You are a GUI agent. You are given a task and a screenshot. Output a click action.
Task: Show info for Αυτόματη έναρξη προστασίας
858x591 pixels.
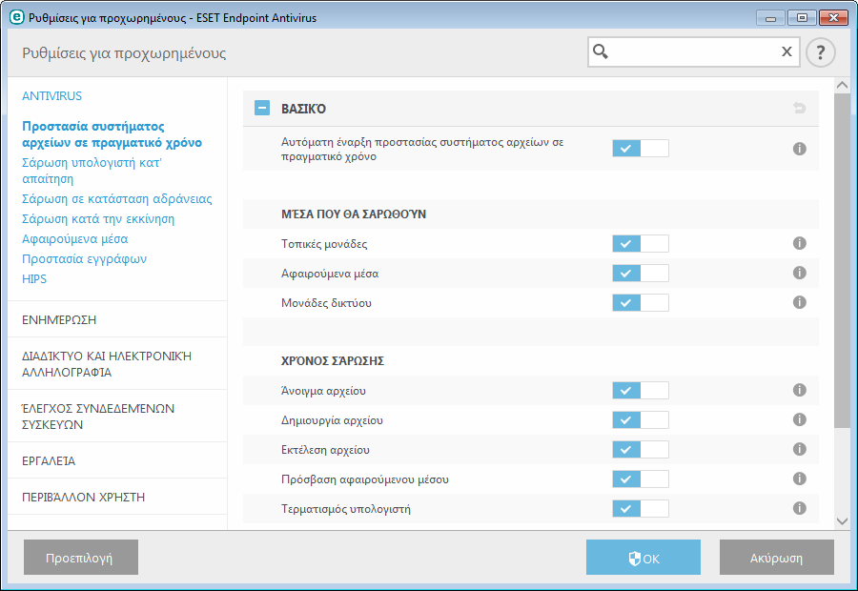point(800,149)
